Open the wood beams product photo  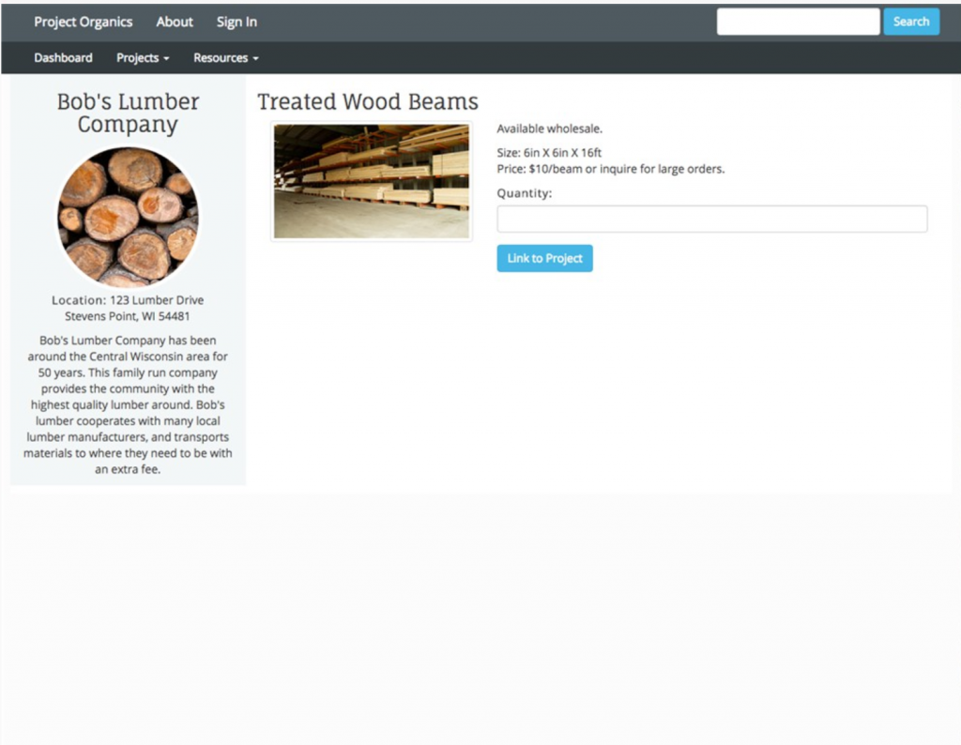pyautogui.click(x=372, y=181)
